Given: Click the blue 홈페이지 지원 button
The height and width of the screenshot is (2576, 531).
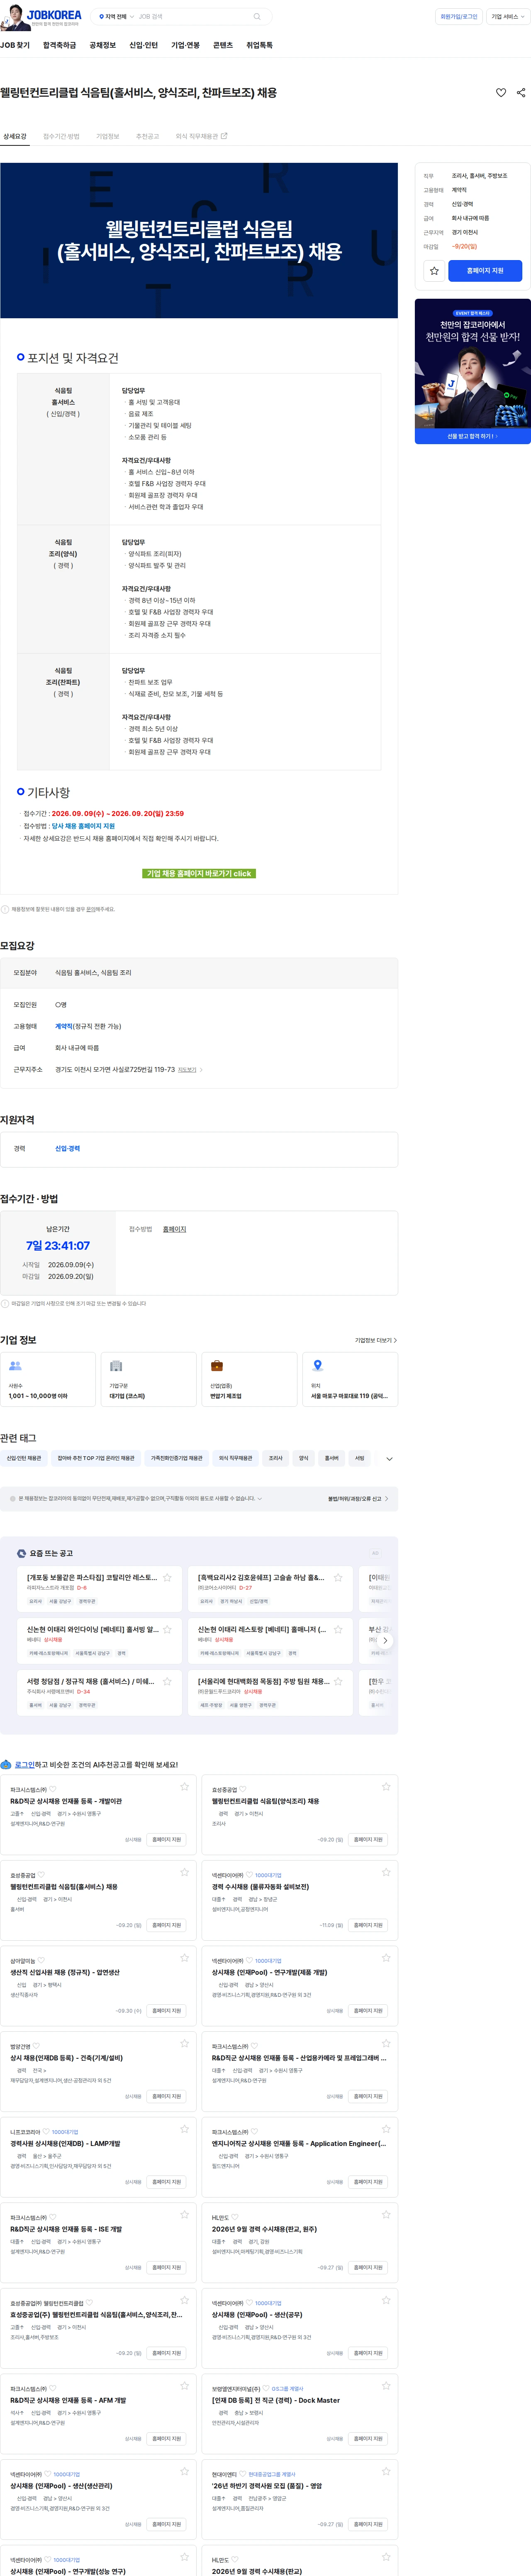Looking at the screenshot, I should (x=485, y=271).
